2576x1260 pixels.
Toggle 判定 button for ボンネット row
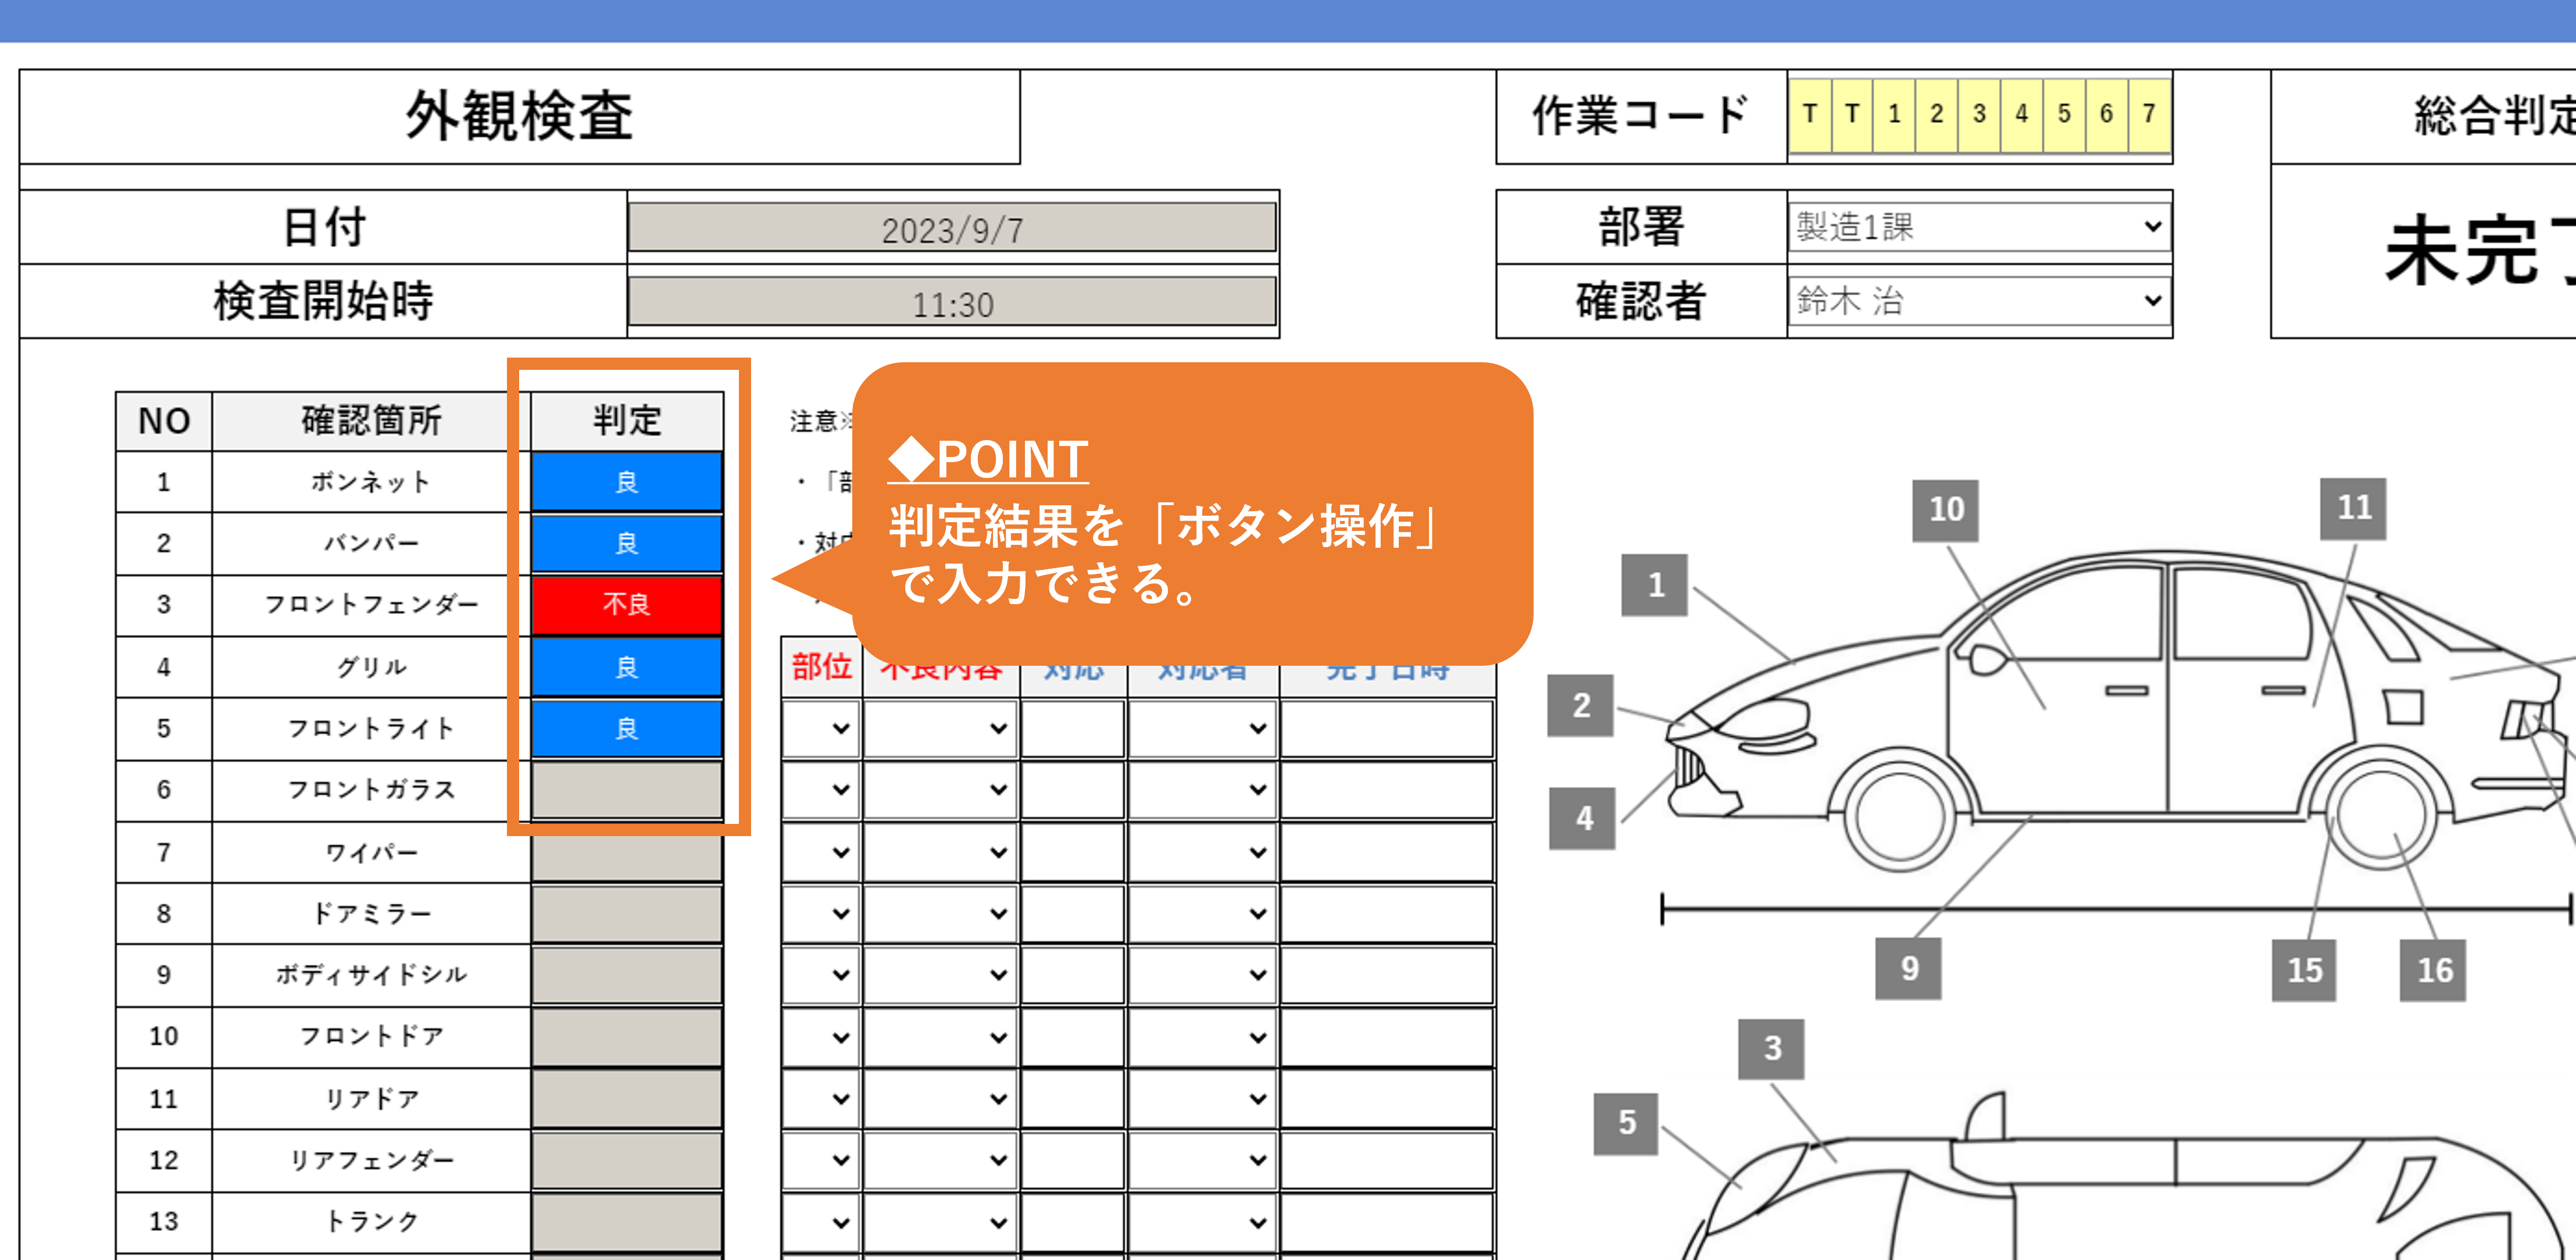pyautogui.click(x=627, y=482)
